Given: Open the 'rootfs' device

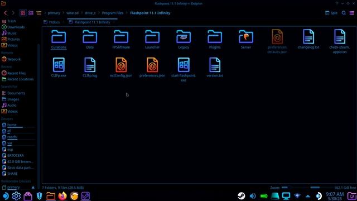Looking at the screenshot, I should (x=18, y=137).
